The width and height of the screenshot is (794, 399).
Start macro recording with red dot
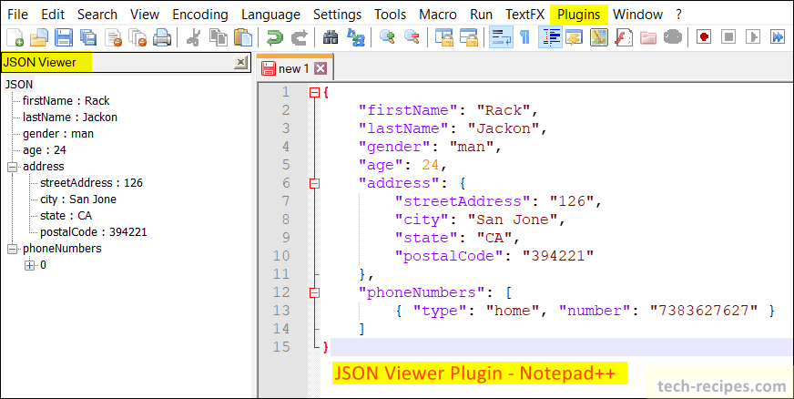tap(704, 37)
